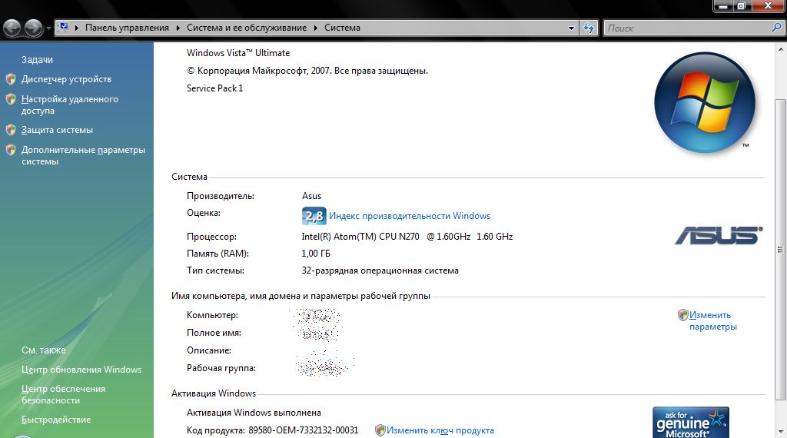Open Панель управления breadcrumb
The image size is (787, 438).
127,28
